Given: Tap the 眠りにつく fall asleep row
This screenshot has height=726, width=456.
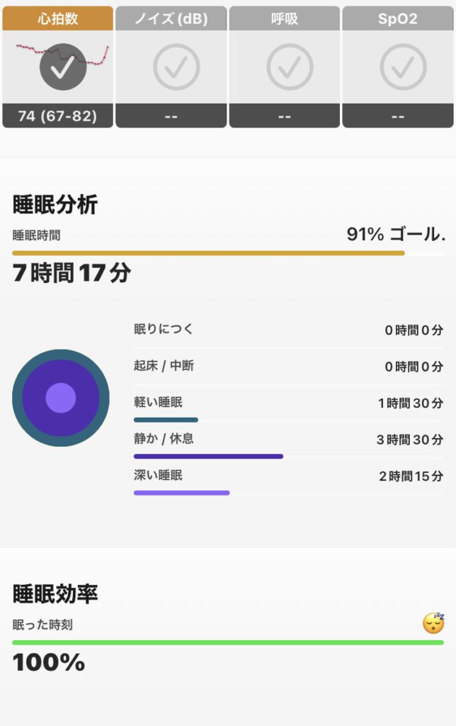Looking at the screenshot, I should click(x=288, y=330).
